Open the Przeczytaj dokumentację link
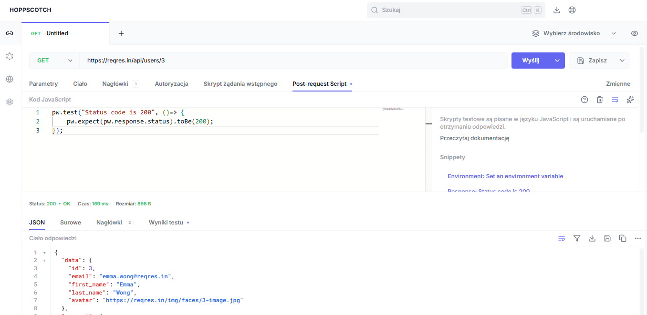This screenshot has height=315, width=647. pyautogui.click(x=474, y=138)
